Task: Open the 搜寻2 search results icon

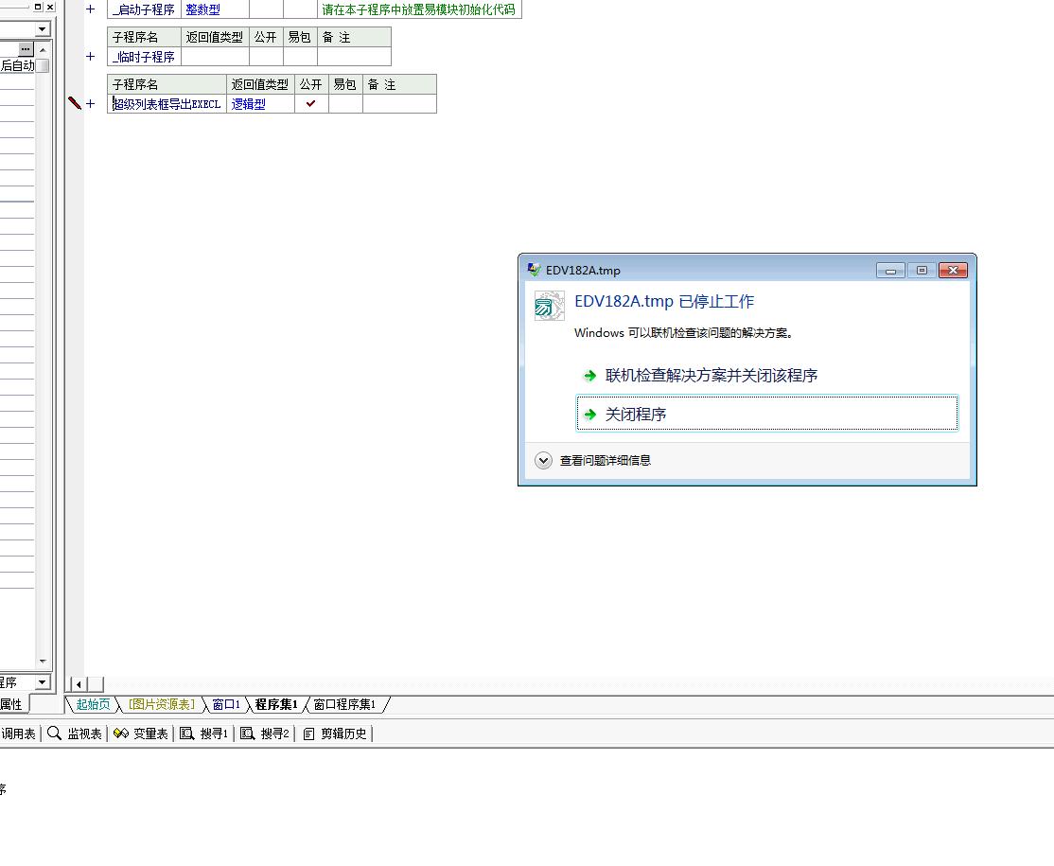Action: point(248,733)
